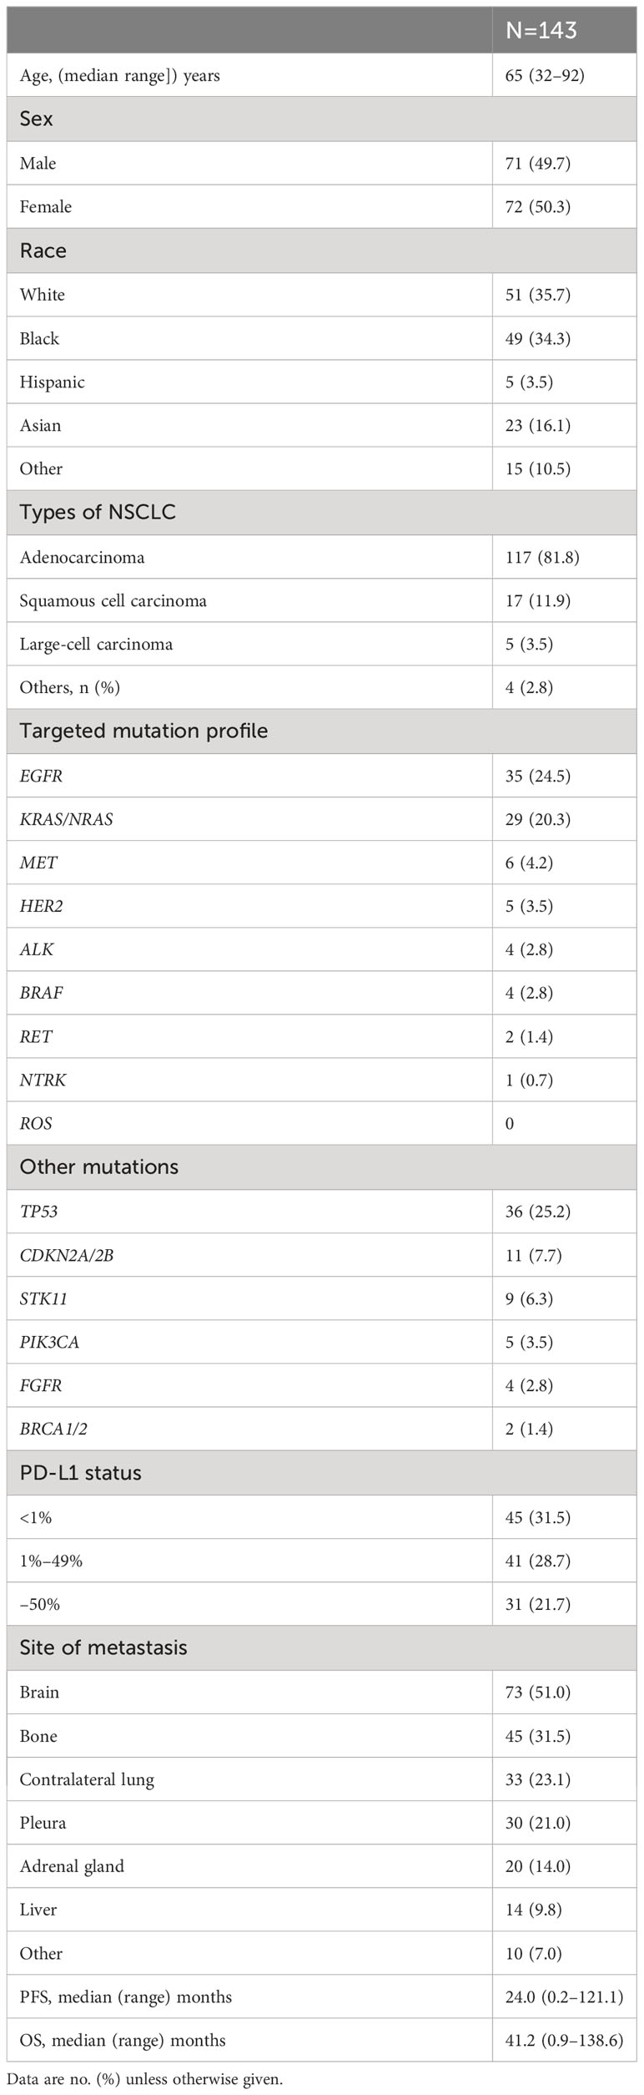Select the ROS row label
Image resolution: width=644 pixels, height=2095 pixels.
pos(36,1124)
